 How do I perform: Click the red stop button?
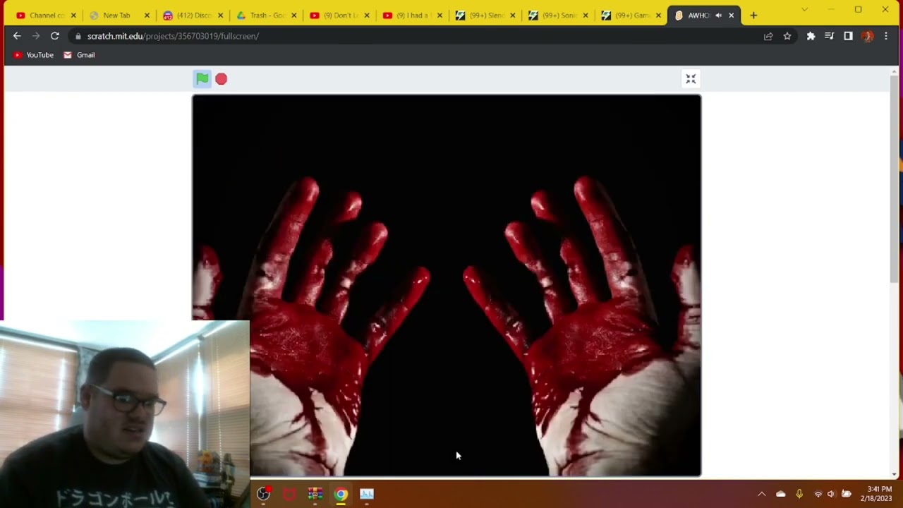(222, 79)
